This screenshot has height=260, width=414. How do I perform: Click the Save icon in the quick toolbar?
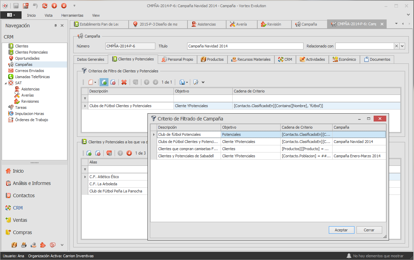(x=16, y=6)
